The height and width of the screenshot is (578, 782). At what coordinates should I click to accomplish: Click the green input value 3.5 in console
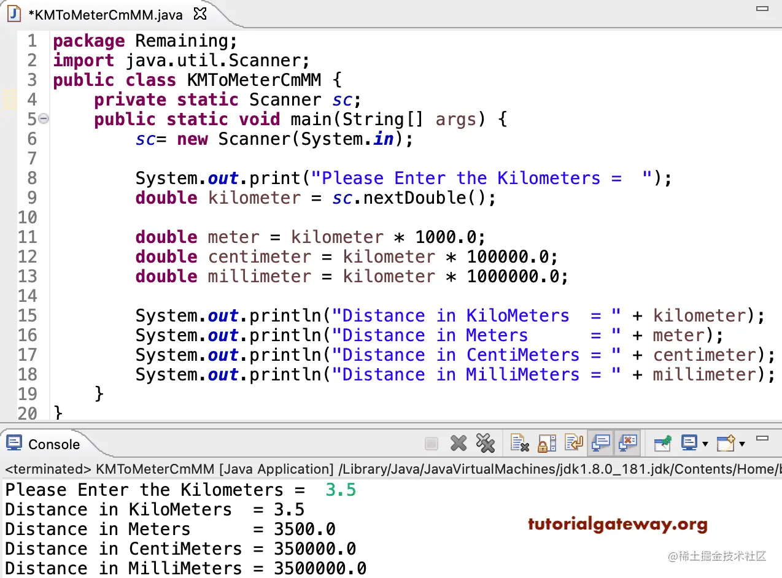point(341,490)
